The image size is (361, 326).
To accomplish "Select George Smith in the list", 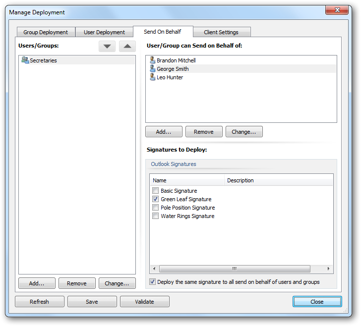I will pyautogui.click(x=241, y=68).
